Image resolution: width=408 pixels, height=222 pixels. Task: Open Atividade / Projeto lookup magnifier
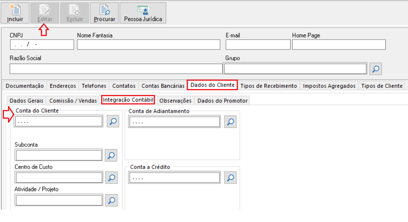tap(112, 200)
